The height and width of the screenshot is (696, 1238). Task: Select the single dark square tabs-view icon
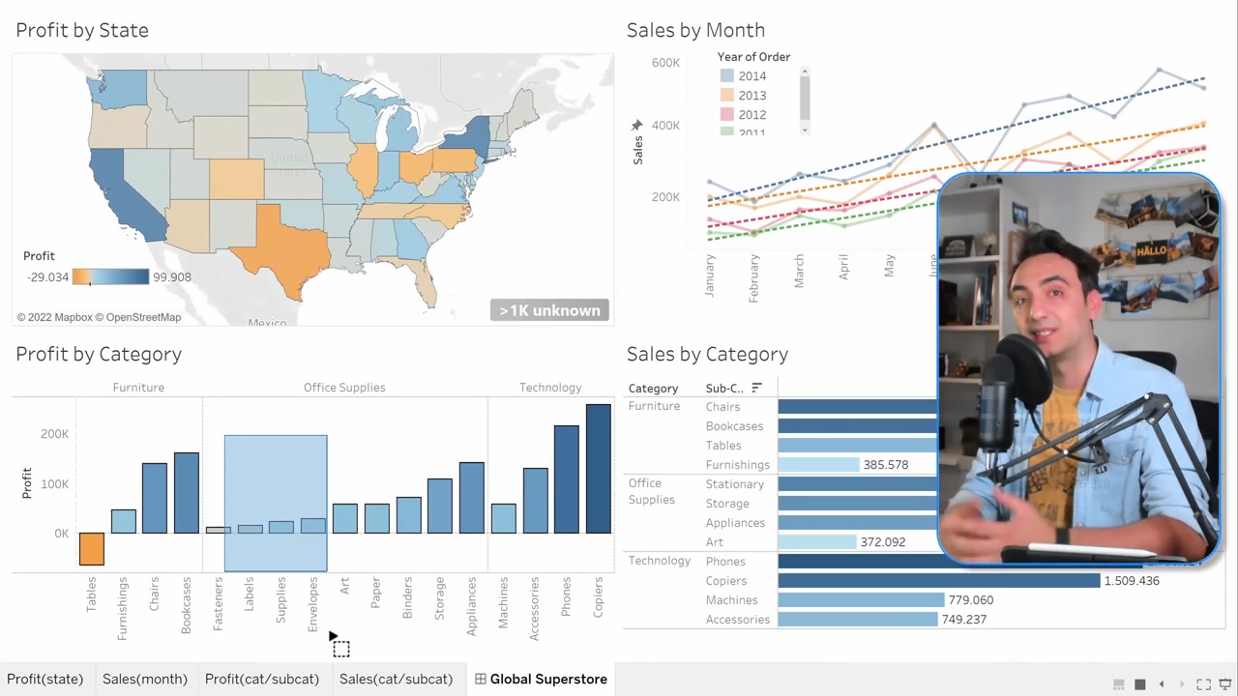pyautogui.click(x=1140, y=684)
